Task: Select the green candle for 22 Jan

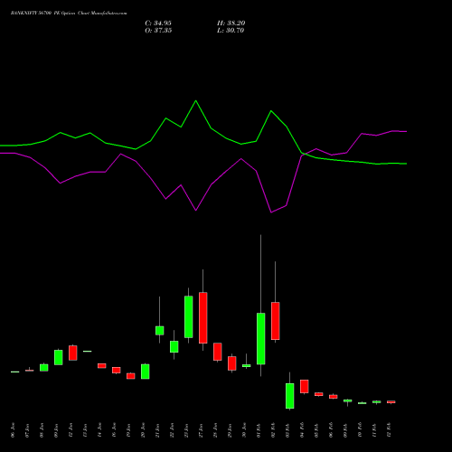Action: coord(174,346)
